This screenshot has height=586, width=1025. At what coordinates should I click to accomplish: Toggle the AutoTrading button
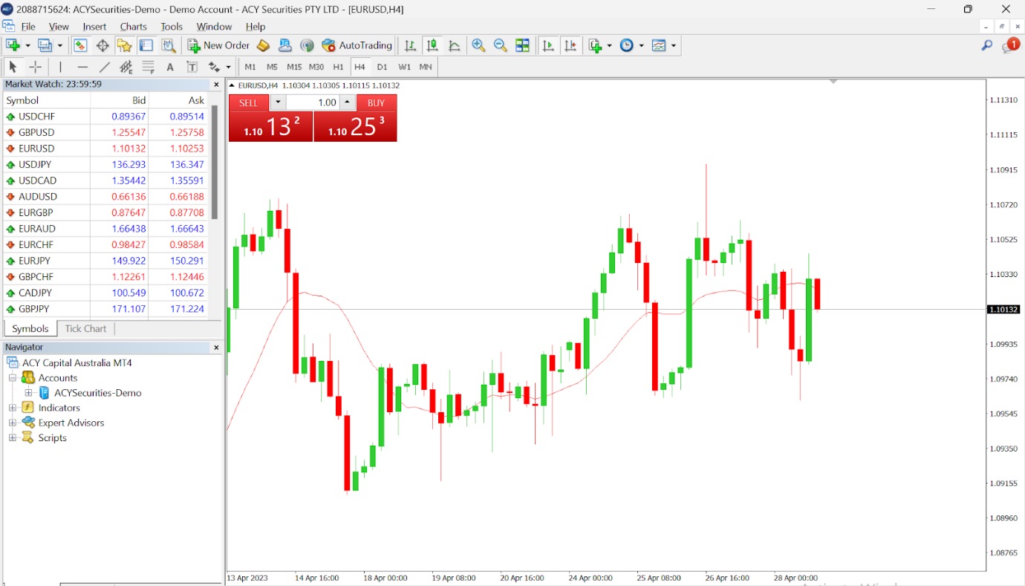tap(357, 45)
